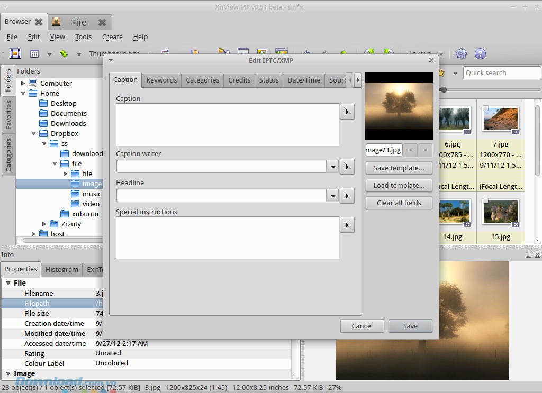Click the fullscreen view toolbar icon
Viewport: 542px width, 393px height.
(x=15, y=53)
